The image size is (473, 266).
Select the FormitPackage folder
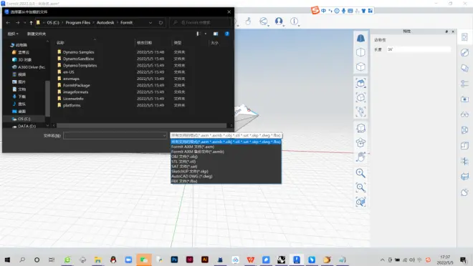coord(76,85)
